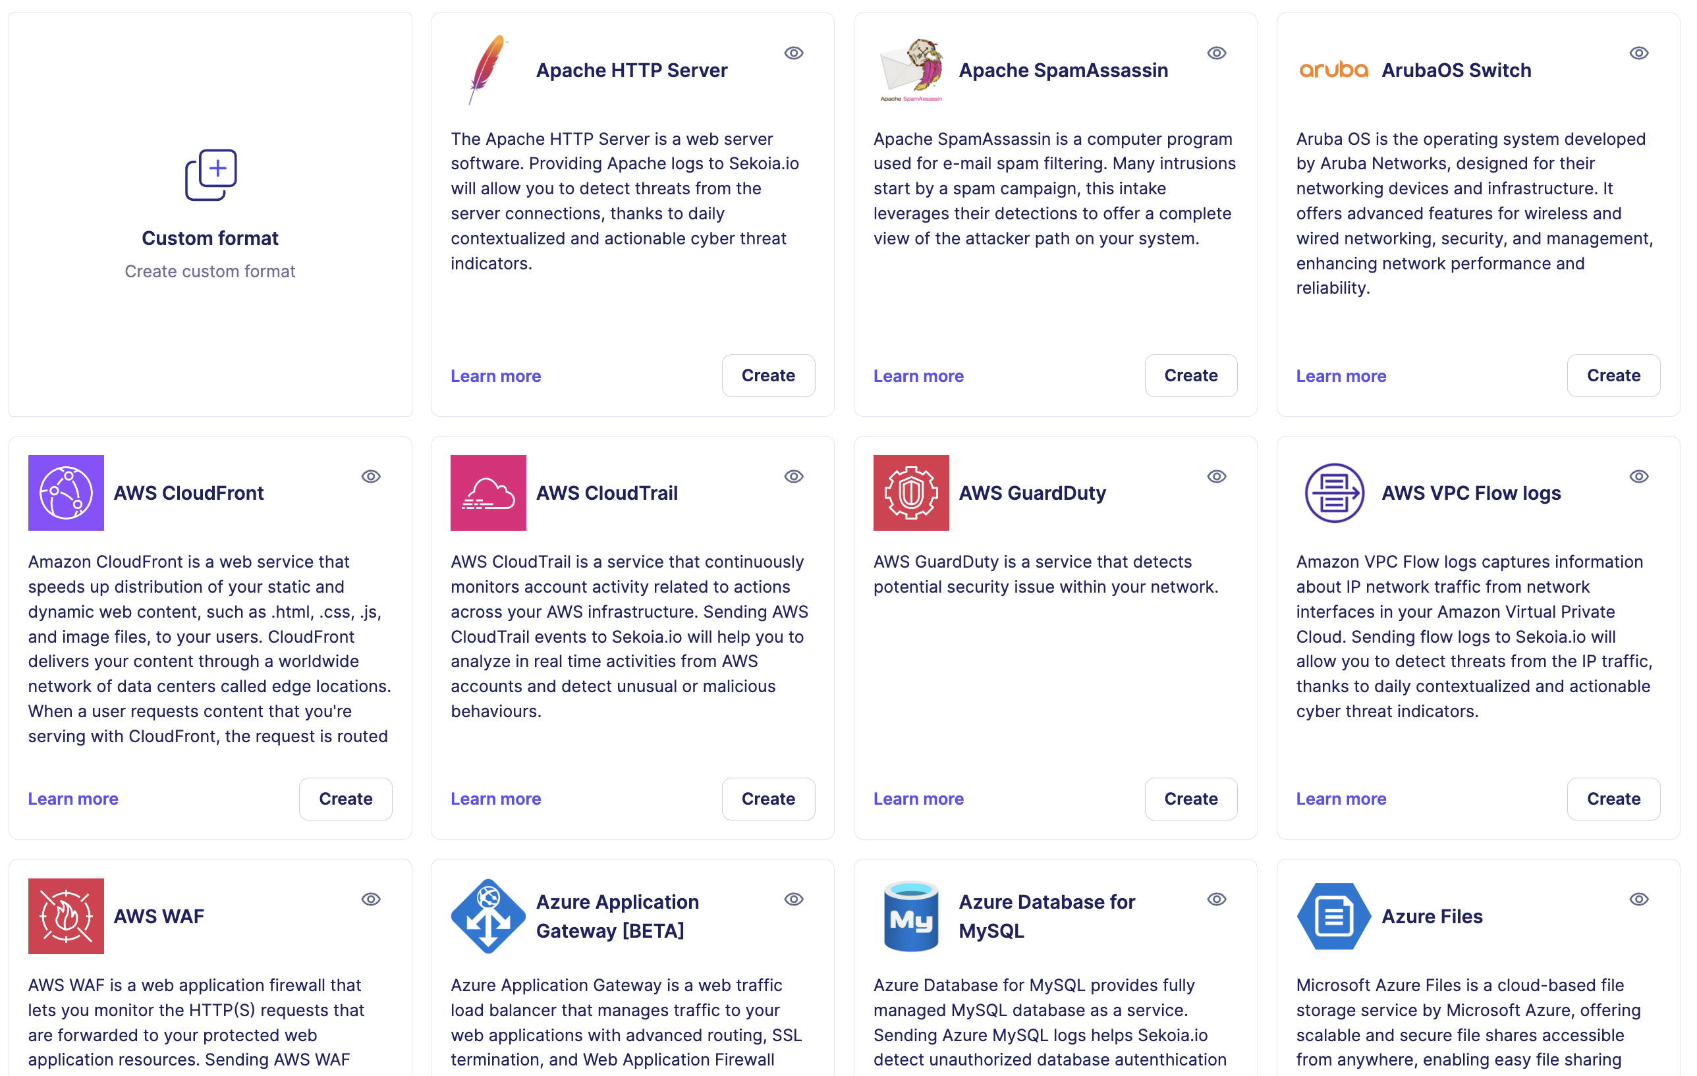
Task: Click the Custom format plus icon
Action: (211, 174)
